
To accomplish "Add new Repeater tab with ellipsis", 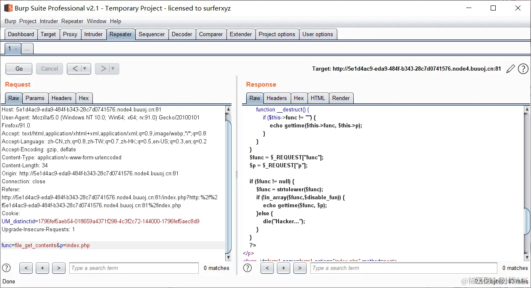I will click(x=27, y=49).
